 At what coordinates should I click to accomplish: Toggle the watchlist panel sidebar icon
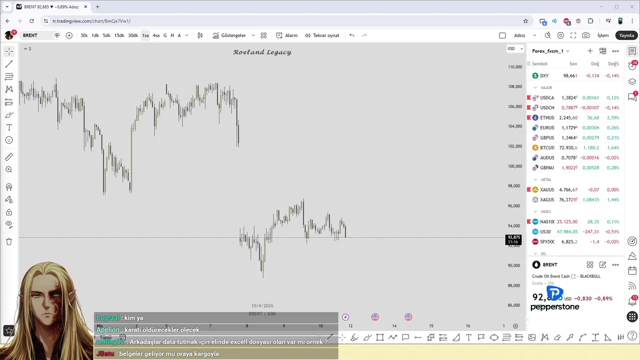click(x=632, y=51)
